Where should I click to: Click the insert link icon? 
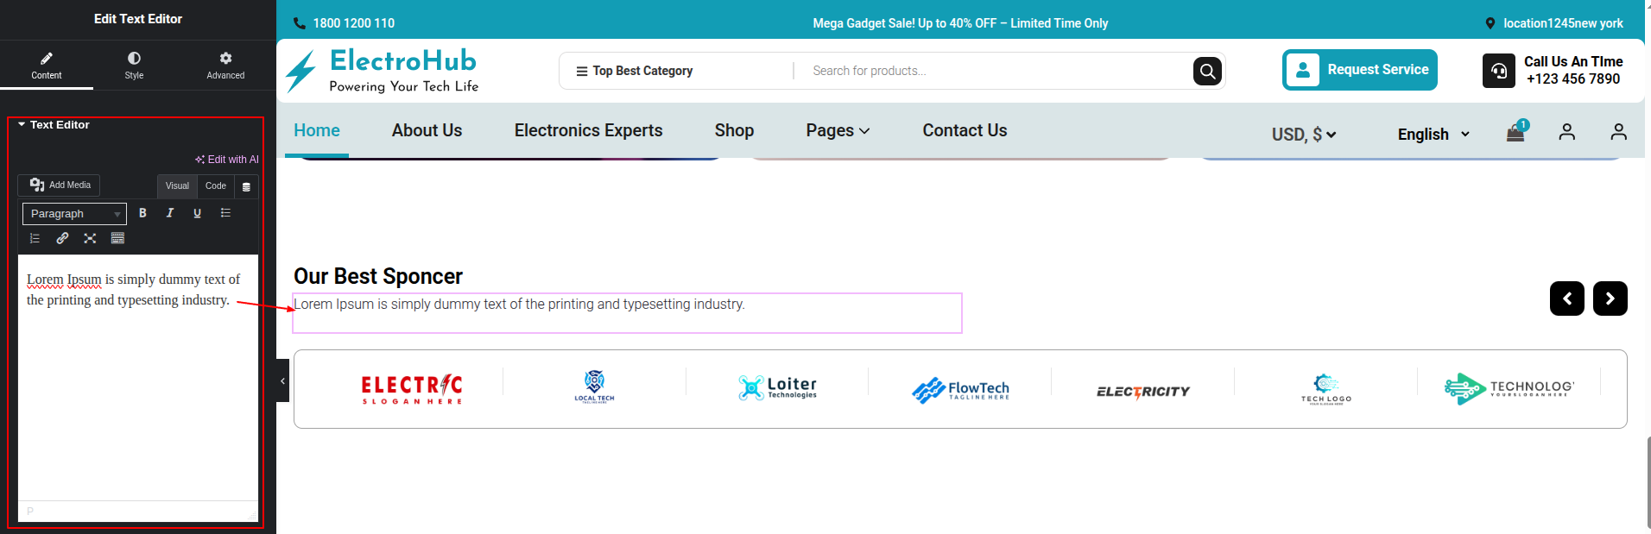pos(62,238)
